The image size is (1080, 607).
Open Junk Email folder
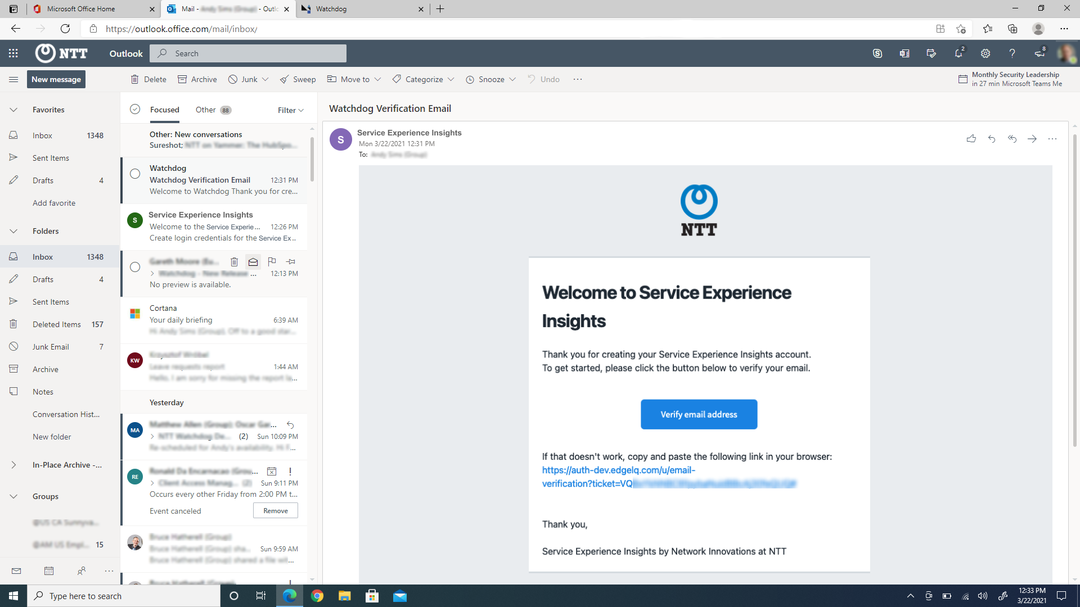pos(60,347)
